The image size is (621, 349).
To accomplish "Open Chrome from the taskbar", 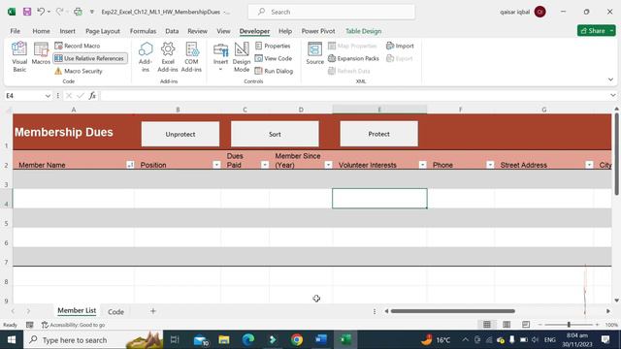I will 296,339.
